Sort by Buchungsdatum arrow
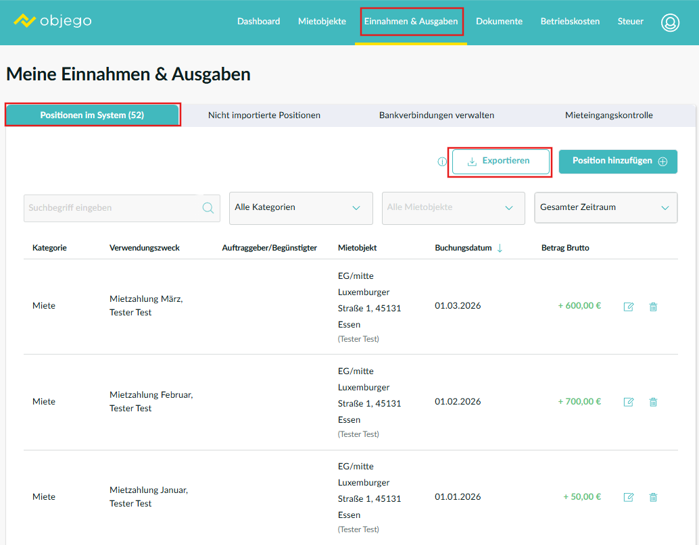Screen dimensions: 699x545 [500, 249]
